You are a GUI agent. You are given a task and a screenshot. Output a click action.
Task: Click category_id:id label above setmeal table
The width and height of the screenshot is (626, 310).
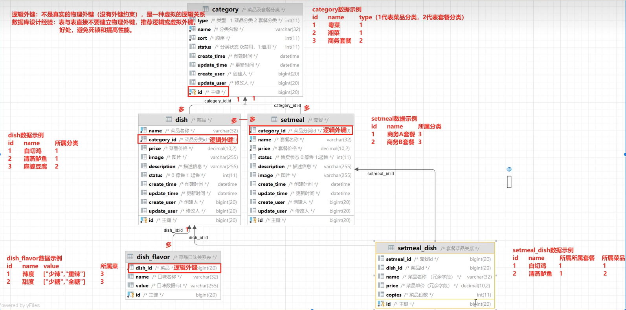pyautogui.click(x=287, y=106)
